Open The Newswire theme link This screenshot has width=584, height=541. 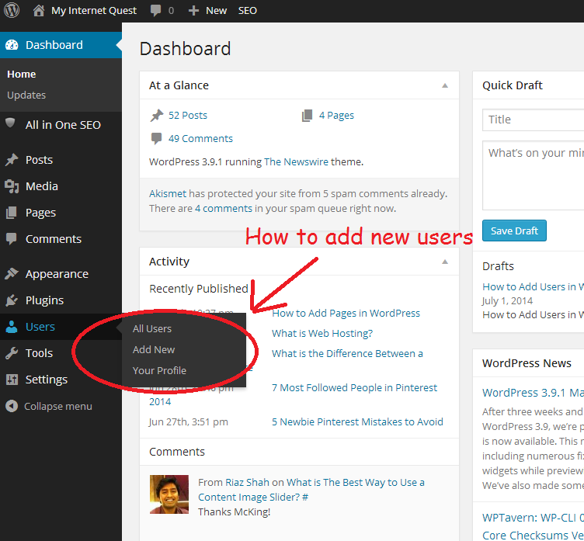(296, 162)
